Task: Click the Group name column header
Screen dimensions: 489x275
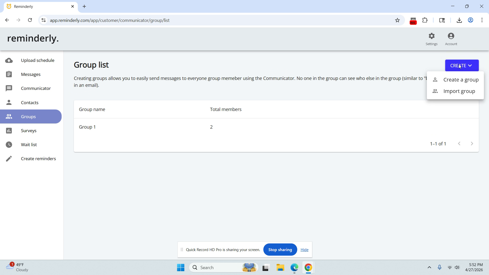Action: tap(92, 109)
